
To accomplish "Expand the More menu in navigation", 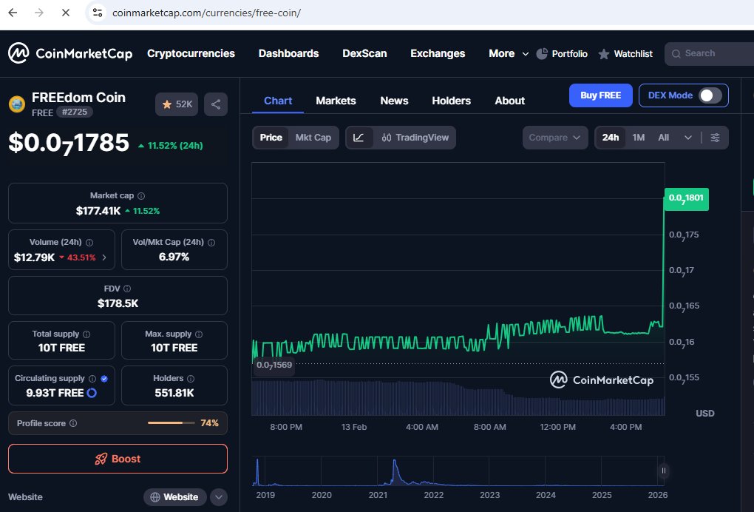I will [509, 53].
